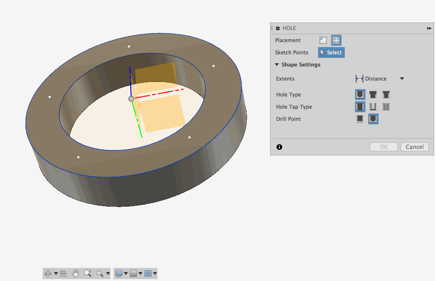Collapse the Shape Settings section
The image size is (435, 281).
tap(277, 65)
